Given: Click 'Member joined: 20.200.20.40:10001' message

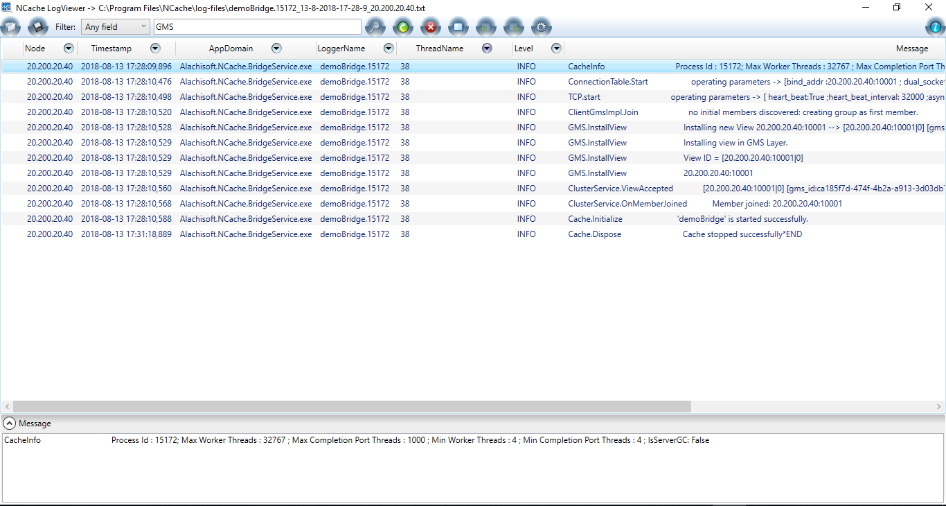Looking at the screenshot, I should coord(777,204).
